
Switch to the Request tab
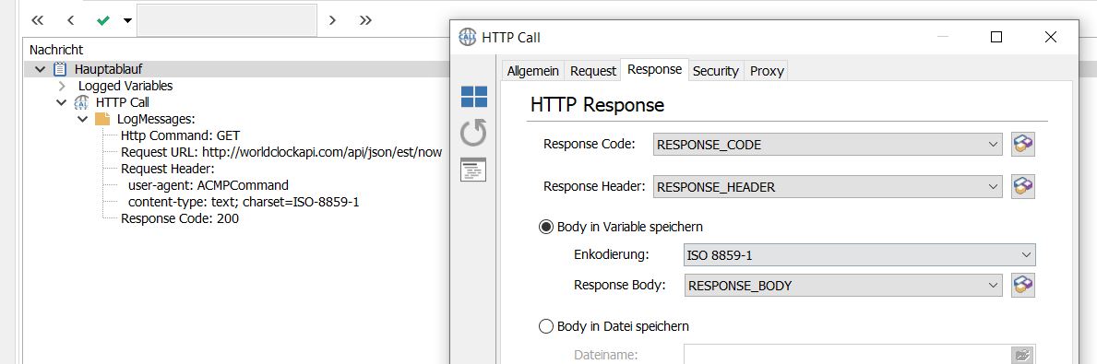pyautogui.click(x=592, y=71)
